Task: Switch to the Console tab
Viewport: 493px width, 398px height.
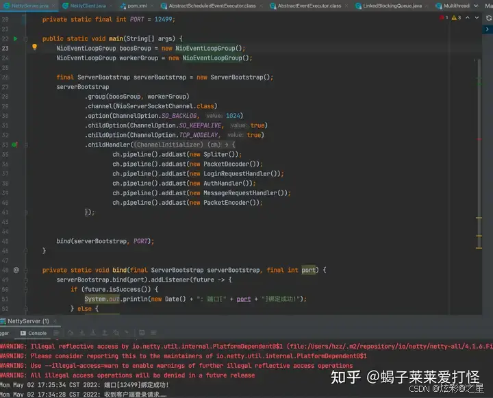Action: click(34, 333)
